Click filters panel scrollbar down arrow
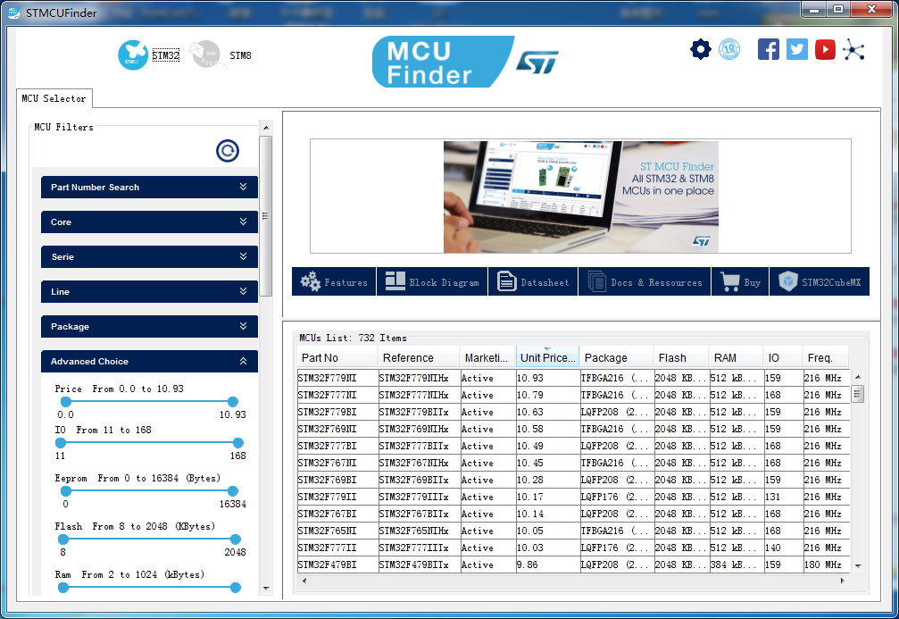Screen dimensions: 899x619 pos(266,588)
